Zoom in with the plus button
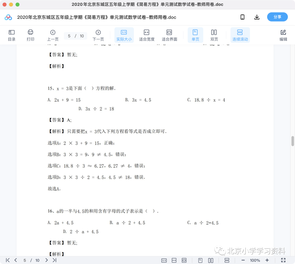This screenshot has height=264, width=295. (x=267, y=260)
